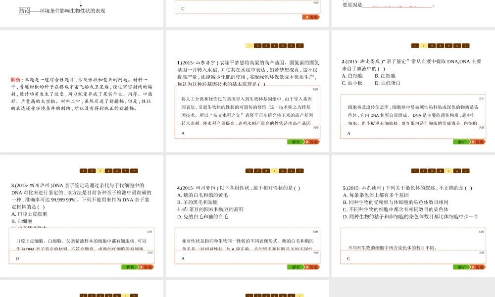
Task: Select option 'C. 血小板' in question 2
Action: click(x=352, y=83)
